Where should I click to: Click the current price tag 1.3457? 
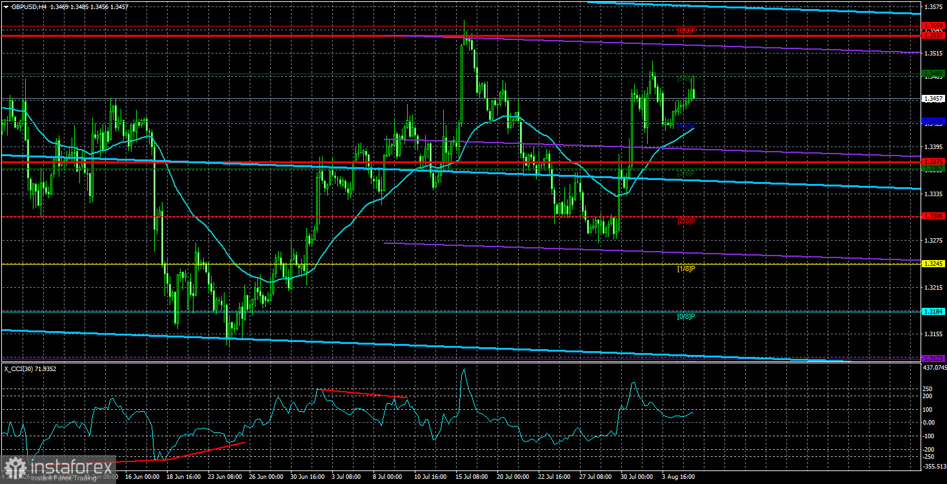[933, 99]
